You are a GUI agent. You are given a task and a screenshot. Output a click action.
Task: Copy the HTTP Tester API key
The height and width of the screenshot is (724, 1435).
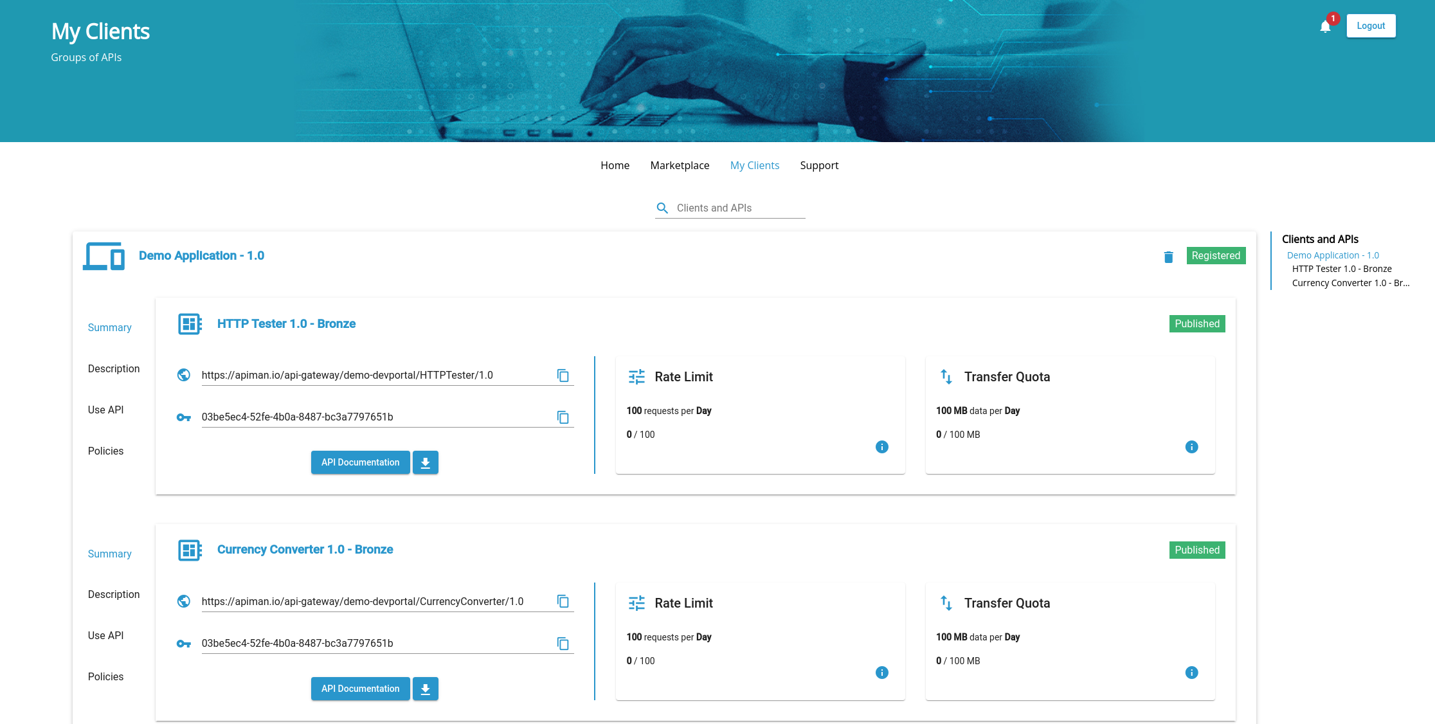[563, 417]
